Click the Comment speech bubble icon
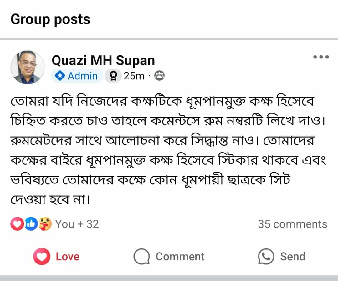The height and width of the screenshot is (281, 338). (141, 257)
